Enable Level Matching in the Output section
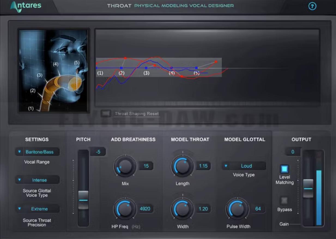336x239 pixels. [x=284, y=169]
